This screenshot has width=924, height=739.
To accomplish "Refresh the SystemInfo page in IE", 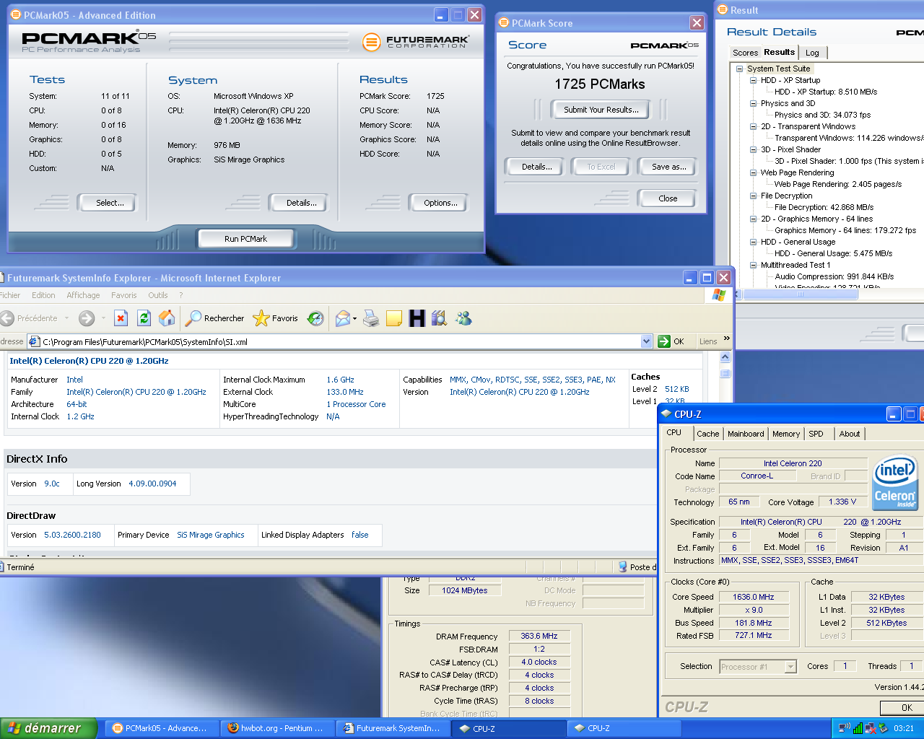I will tap(144, 318).
